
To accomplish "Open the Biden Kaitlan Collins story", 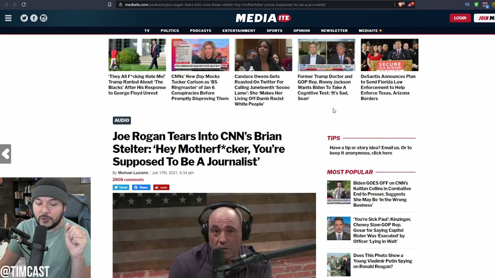I will (x=382, y=194).
